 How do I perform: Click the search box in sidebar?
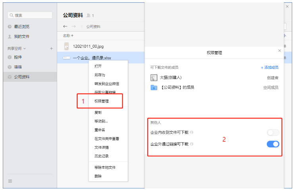[30, 15]
